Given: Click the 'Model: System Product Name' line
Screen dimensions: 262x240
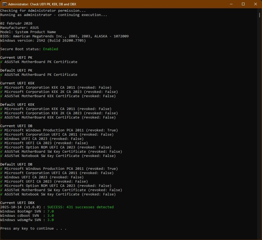Looking at the screenshot, I should point(28,32).
